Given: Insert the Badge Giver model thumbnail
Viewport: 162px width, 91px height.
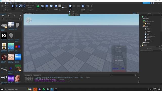Looking at the screenshot, I should [4, 46].
